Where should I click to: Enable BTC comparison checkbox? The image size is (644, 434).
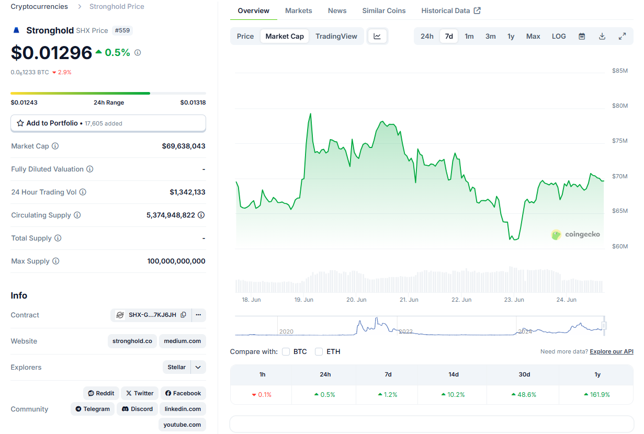(286, 351)
